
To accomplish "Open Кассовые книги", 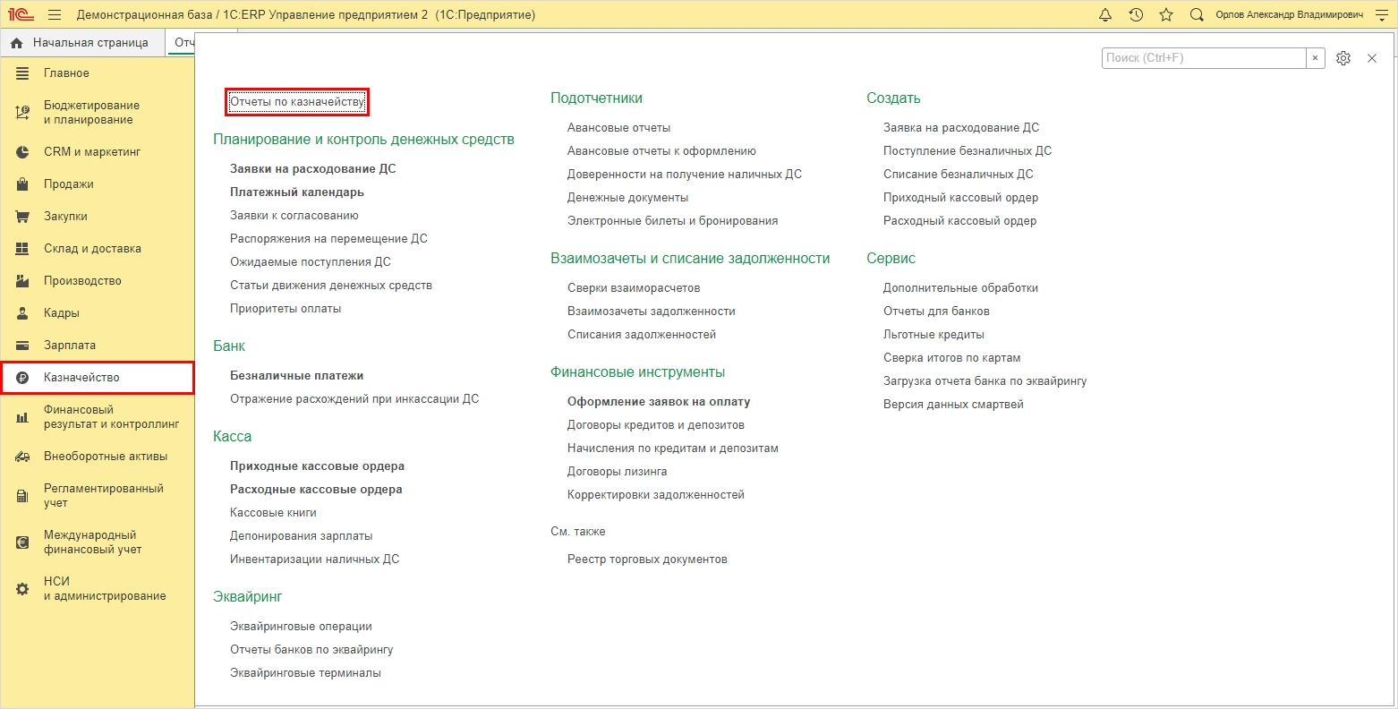I will click(273, 513).
